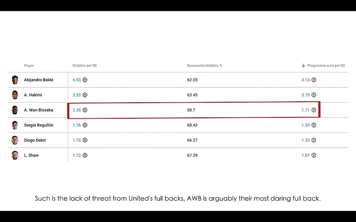This screenshot has width=356, height=222.
Task: Sort by Progressive runs per 90 column
Action: (326, 65)
